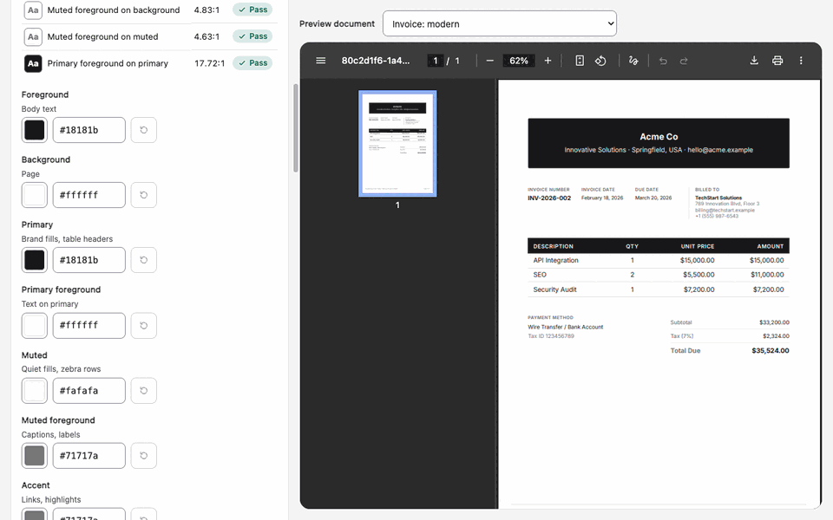Download the PDF document

(754, 61)
